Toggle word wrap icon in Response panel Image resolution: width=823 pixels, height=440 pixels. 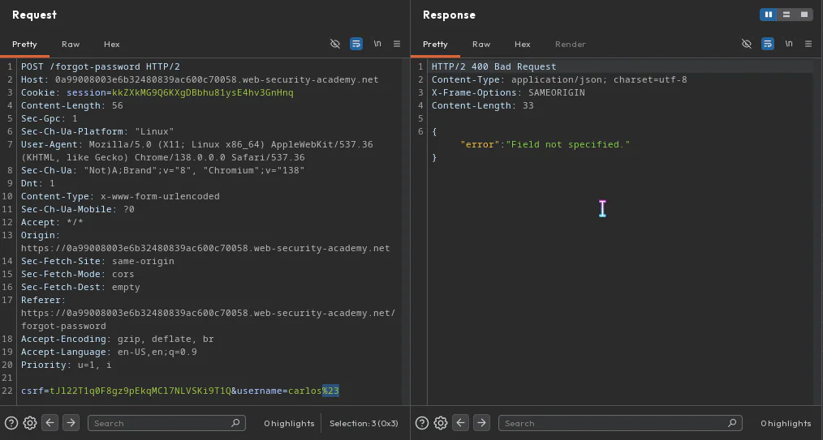click(767, 44)
